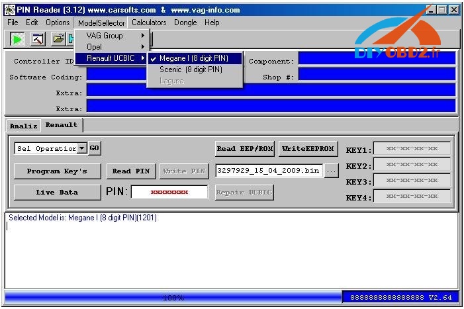Maximize the PIN Reader window
Viewport: 464px width, 309px height.
pos(442,10)
